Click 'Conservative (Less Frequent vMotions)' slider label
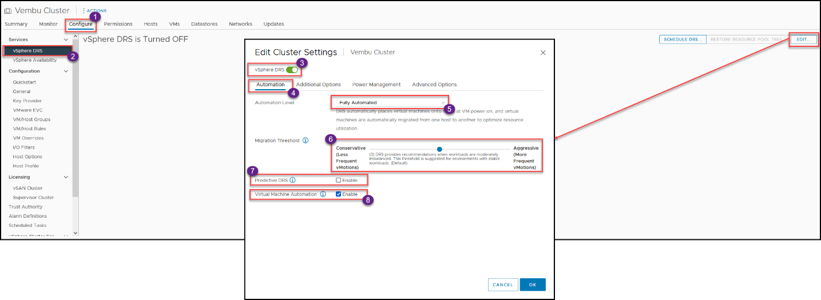Screen dimensions: 821x300 coord(351,158)
